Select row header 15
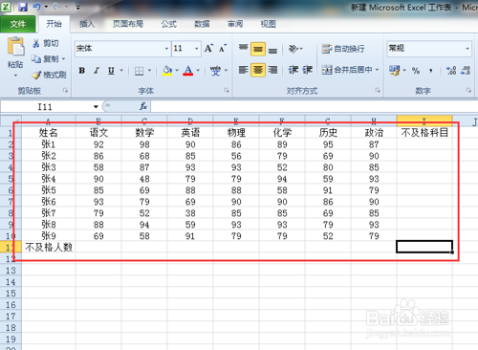 coord(11,294)
